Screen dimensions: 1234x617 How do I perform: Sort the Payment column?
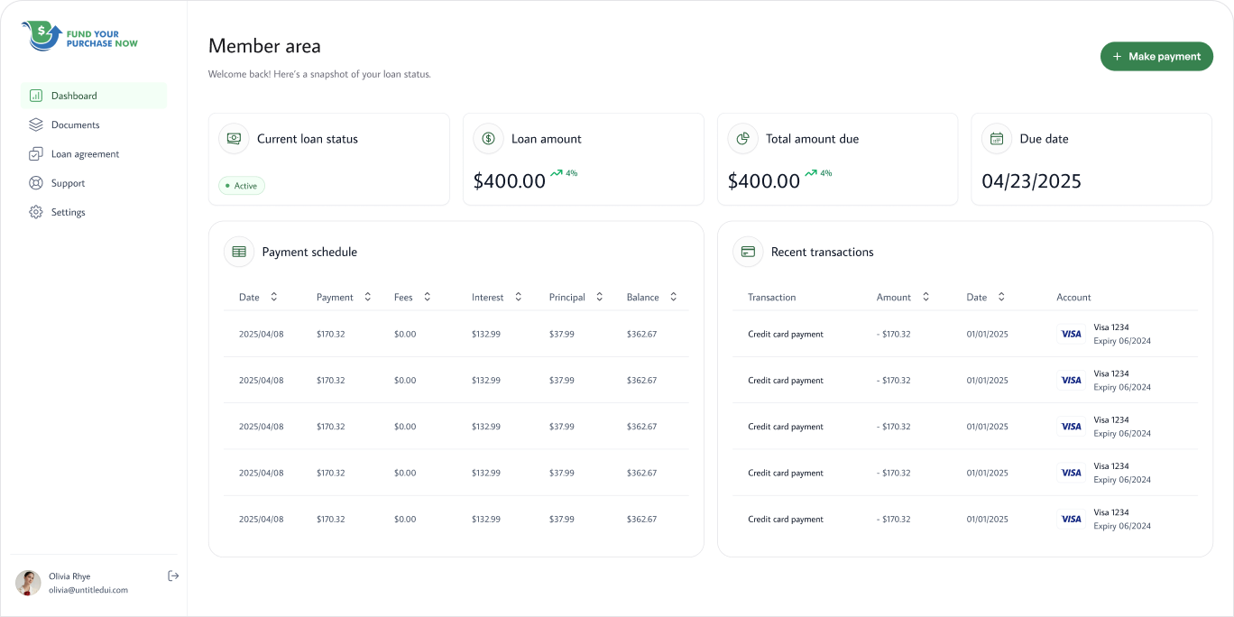click(367, 296)
